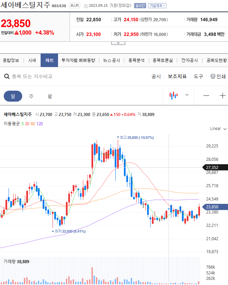This screenshot has width=228, height=285.
Task: Click the 최저 22,000 low marker
Action: tap(69, 231)
